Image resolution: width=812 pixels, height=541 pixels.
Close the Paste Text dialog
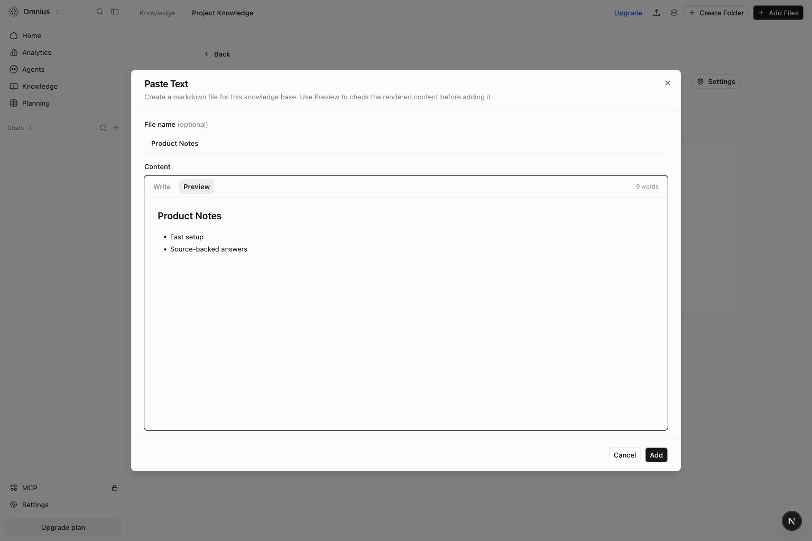[x=668, y=83]
